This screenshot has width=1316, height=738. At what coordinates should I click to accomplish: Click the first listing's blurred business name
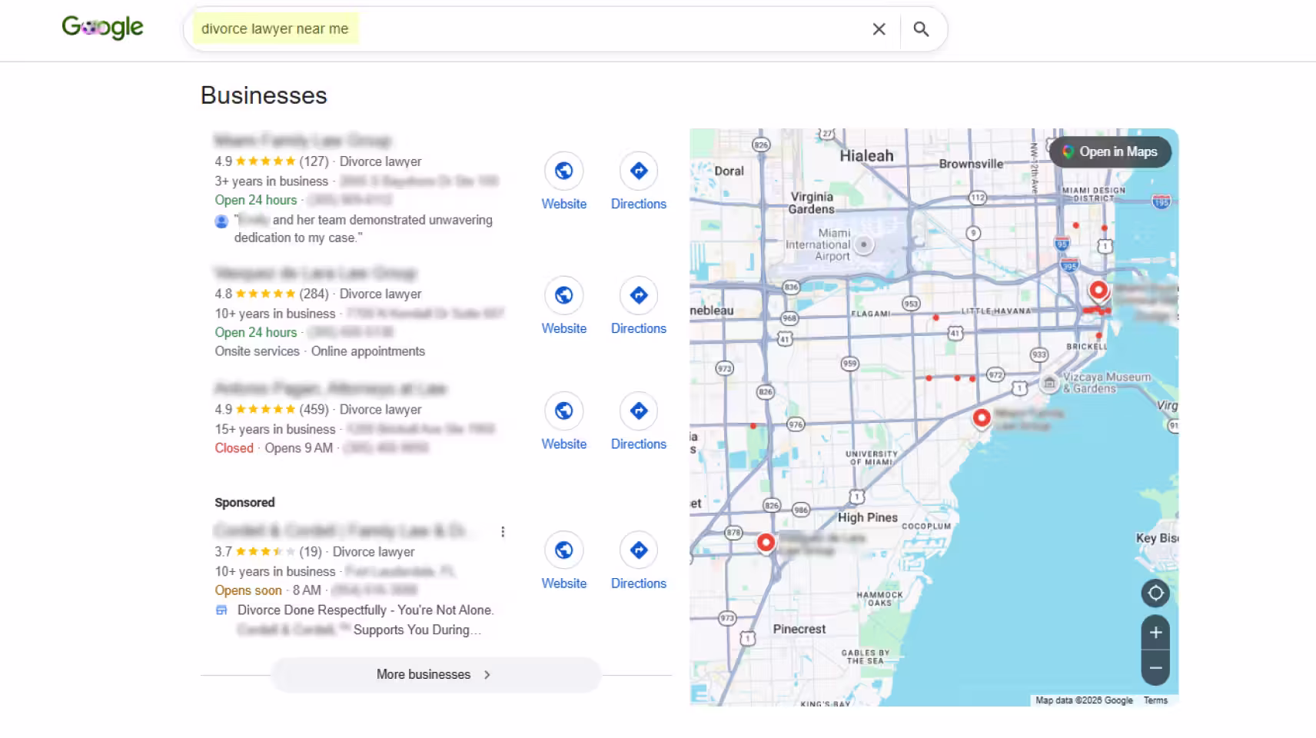(303, 141)
